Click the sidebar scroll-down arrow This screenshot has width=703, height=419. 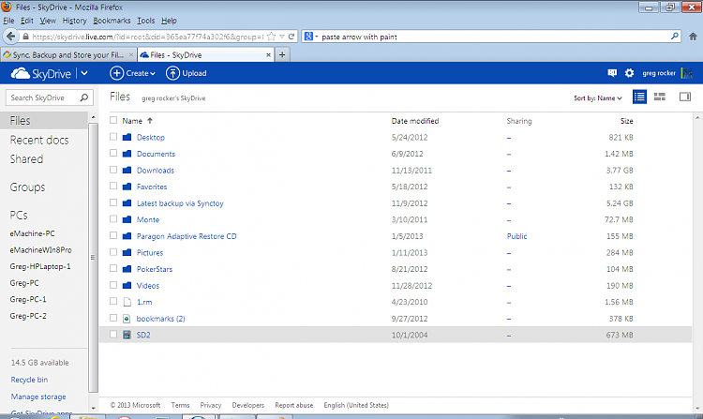[93, 408]
